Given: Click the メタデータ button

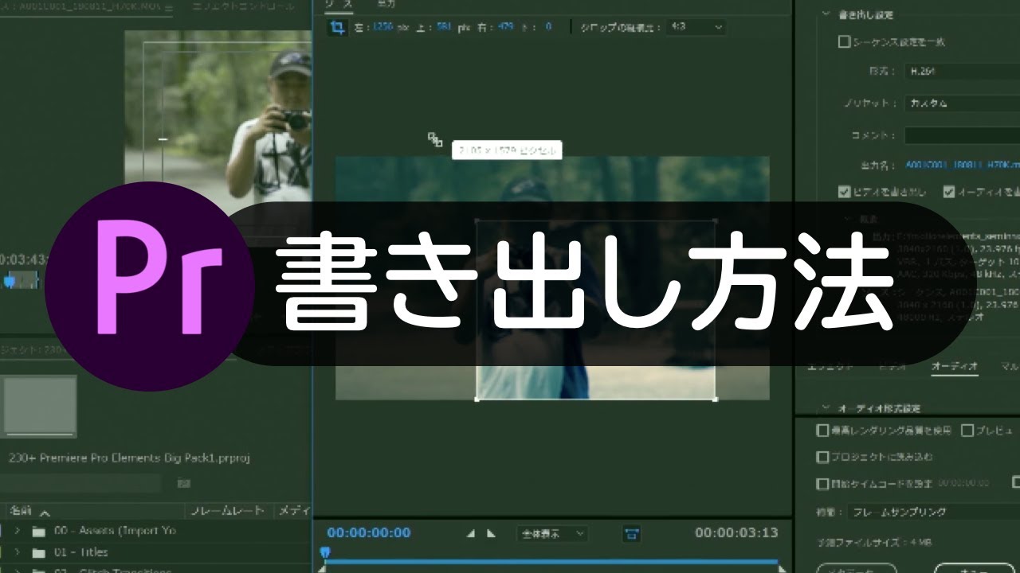Looking at the screenshot, I should point(857,568).
